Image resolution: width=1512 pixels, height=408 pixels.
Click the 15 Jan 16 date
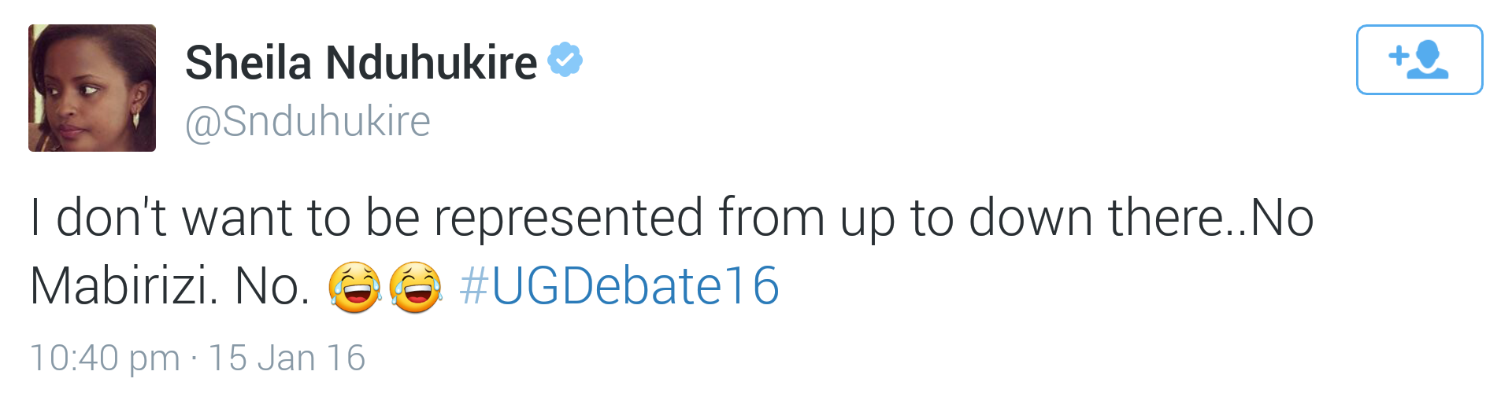click(x=287, y=358)
